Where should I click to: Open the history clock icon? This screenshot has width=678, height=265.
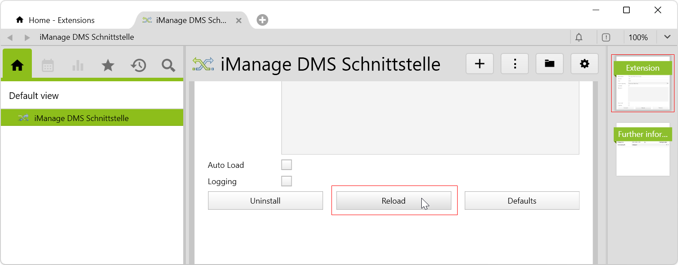138,66
